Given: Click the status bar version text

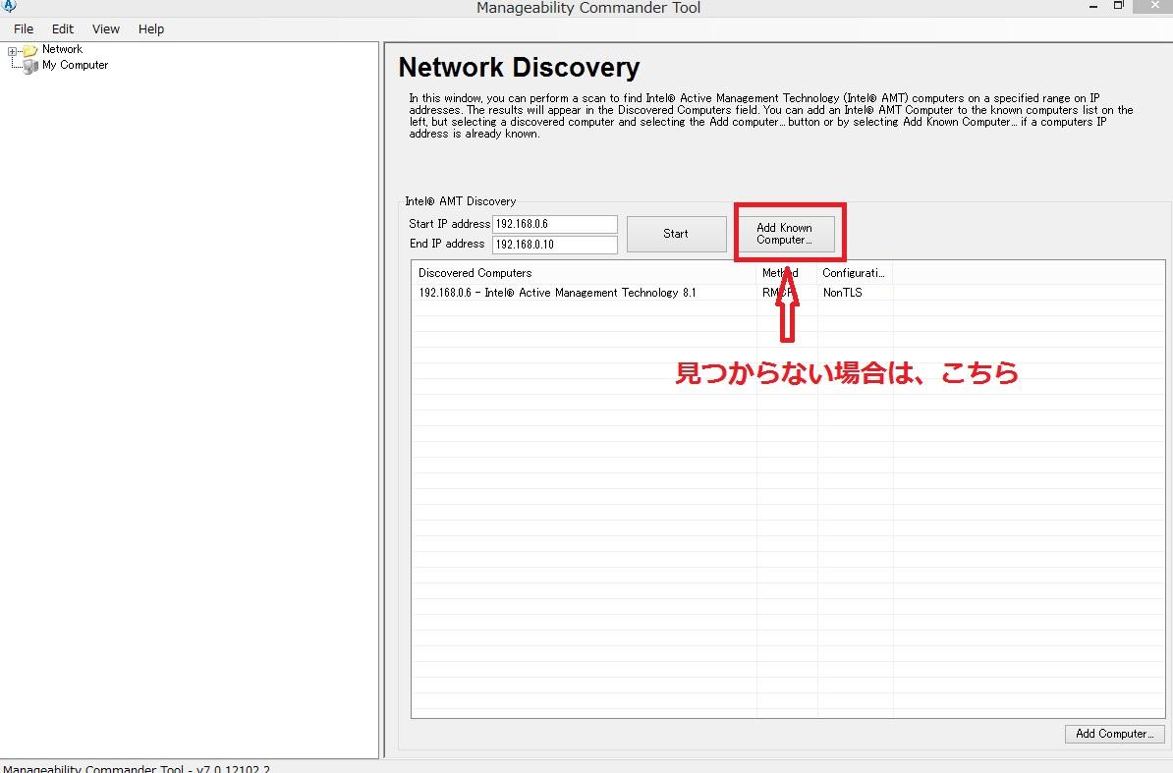Looking at the screenshot, I should point(137,768).
